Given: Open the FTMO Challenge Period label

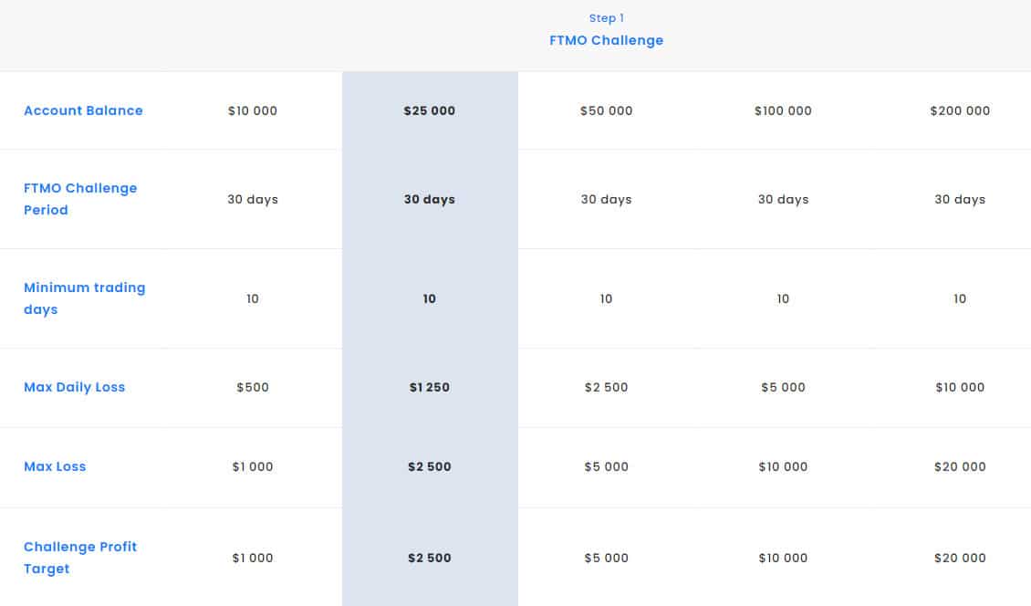Looking at the screenshot, I should point(80,199).
